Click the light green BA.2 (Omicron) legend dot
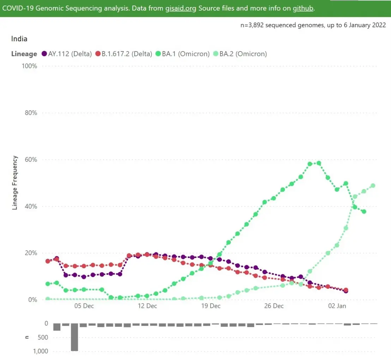Image resolution: width=391 pixels, height=361 pixels. [216, 54]
